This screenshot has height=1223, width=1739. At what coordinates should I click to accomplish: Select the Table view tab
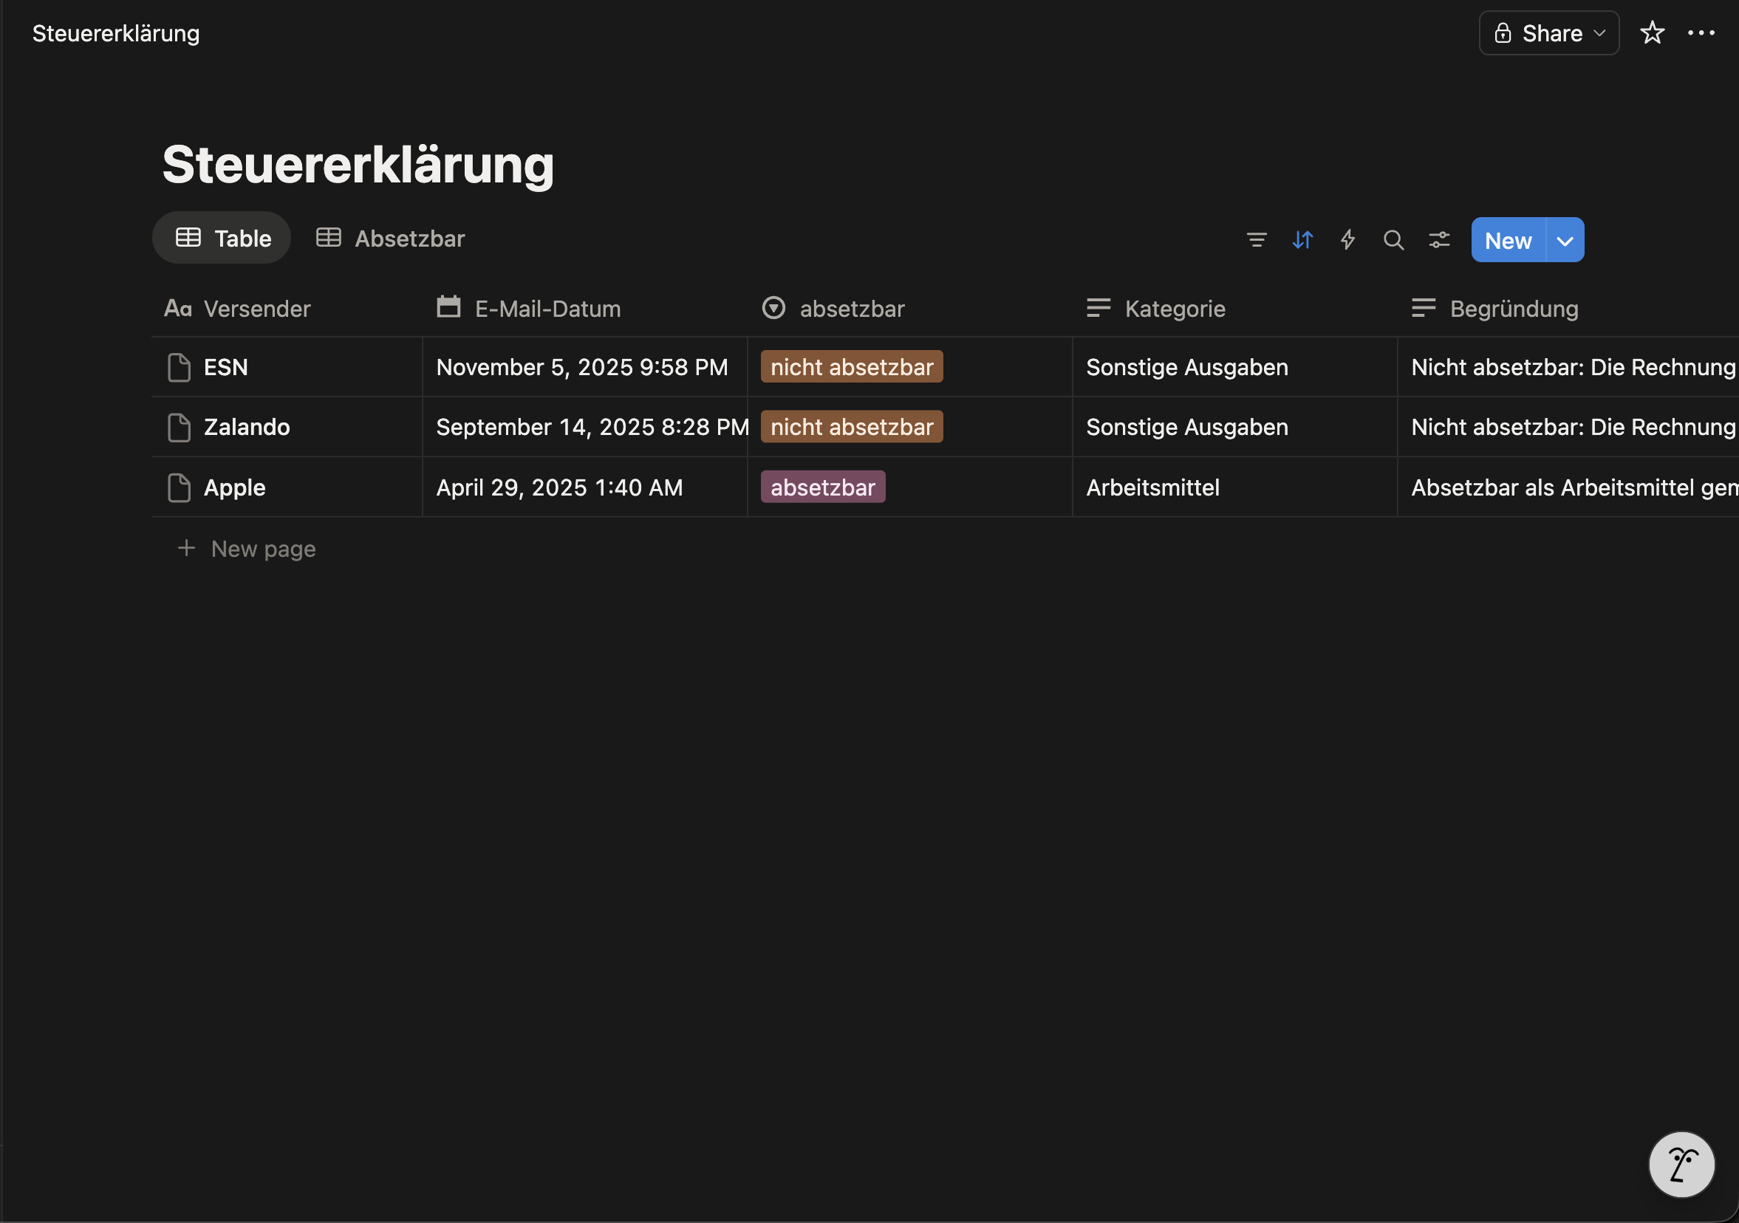click(x=221, y=238)
